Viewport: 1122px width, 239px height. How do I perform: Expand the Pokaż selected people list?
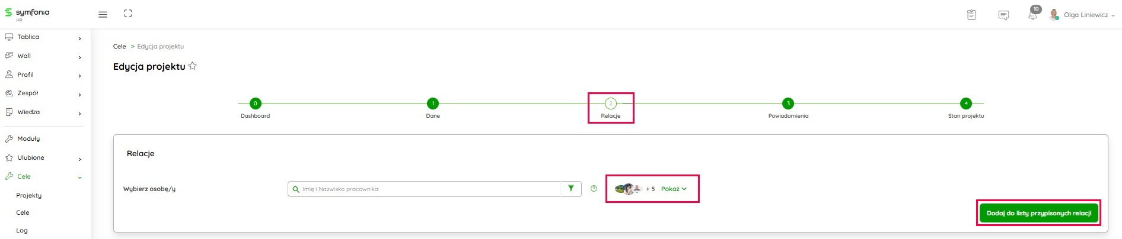tap(674, 189)
